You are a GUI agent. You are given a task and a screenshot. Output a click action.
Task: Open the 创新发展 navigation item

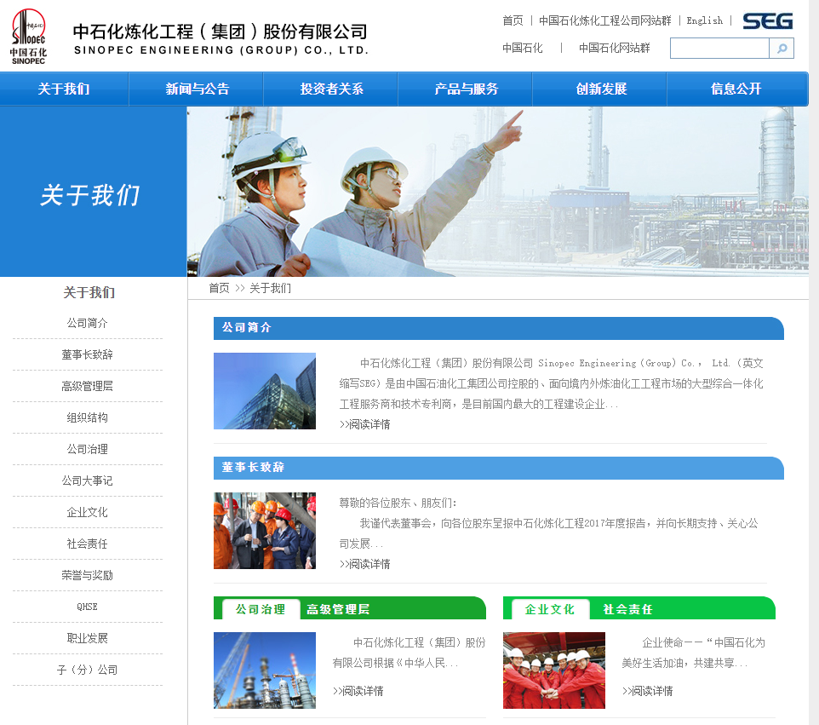point(601,89)
